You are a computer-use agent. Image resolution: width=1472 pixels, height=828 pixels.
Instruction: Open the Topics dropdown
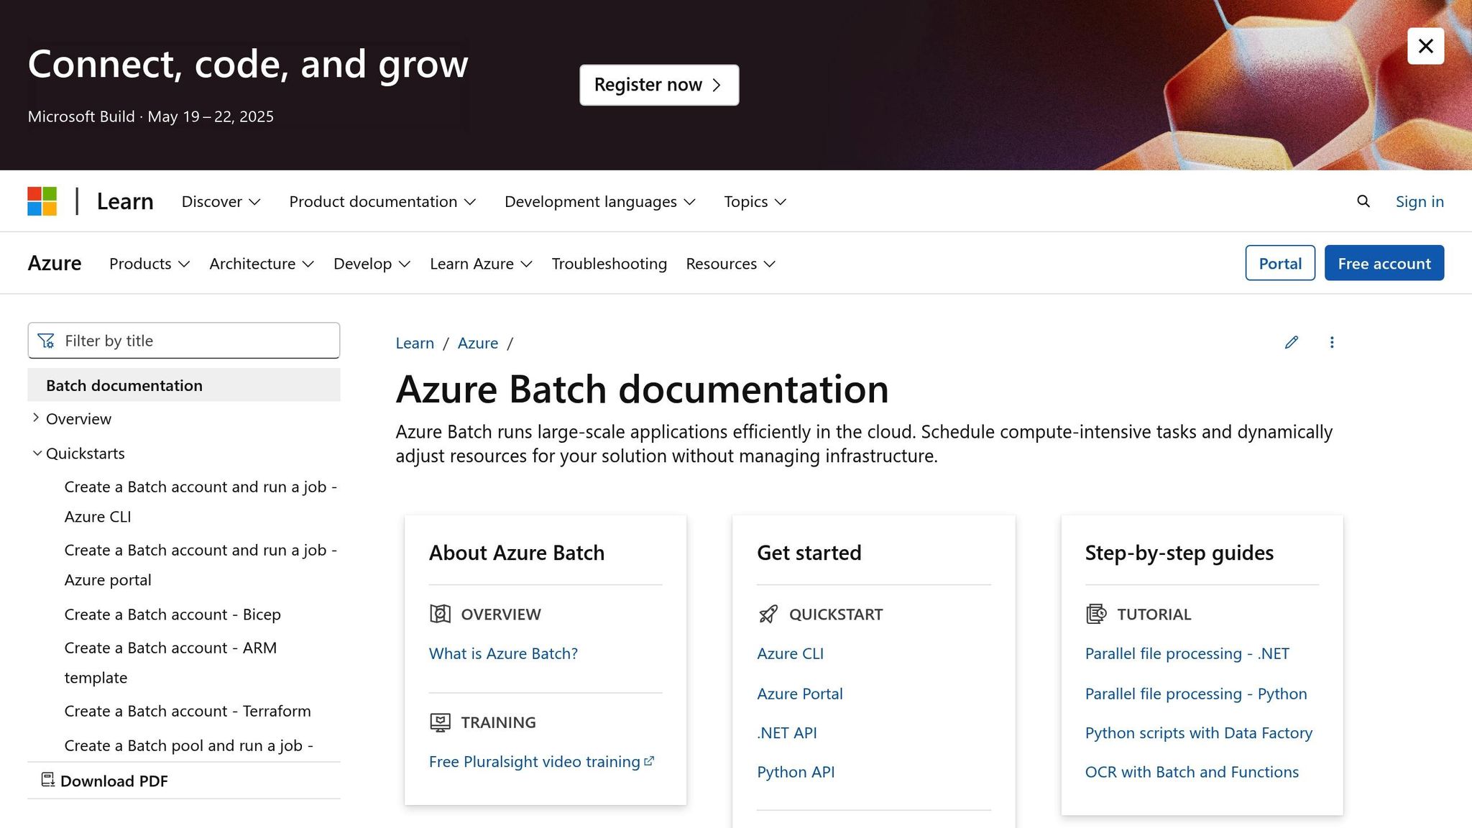pos(755,202)
